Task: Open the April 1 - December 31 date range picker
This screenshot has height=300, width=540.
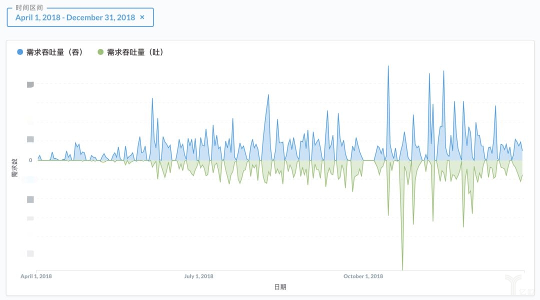Action: pyautogui.click(x=75, y=17)
